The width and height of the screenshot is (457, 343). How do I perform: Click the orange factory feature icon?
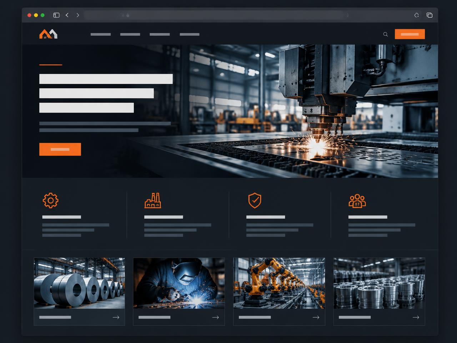coord(153,200)
